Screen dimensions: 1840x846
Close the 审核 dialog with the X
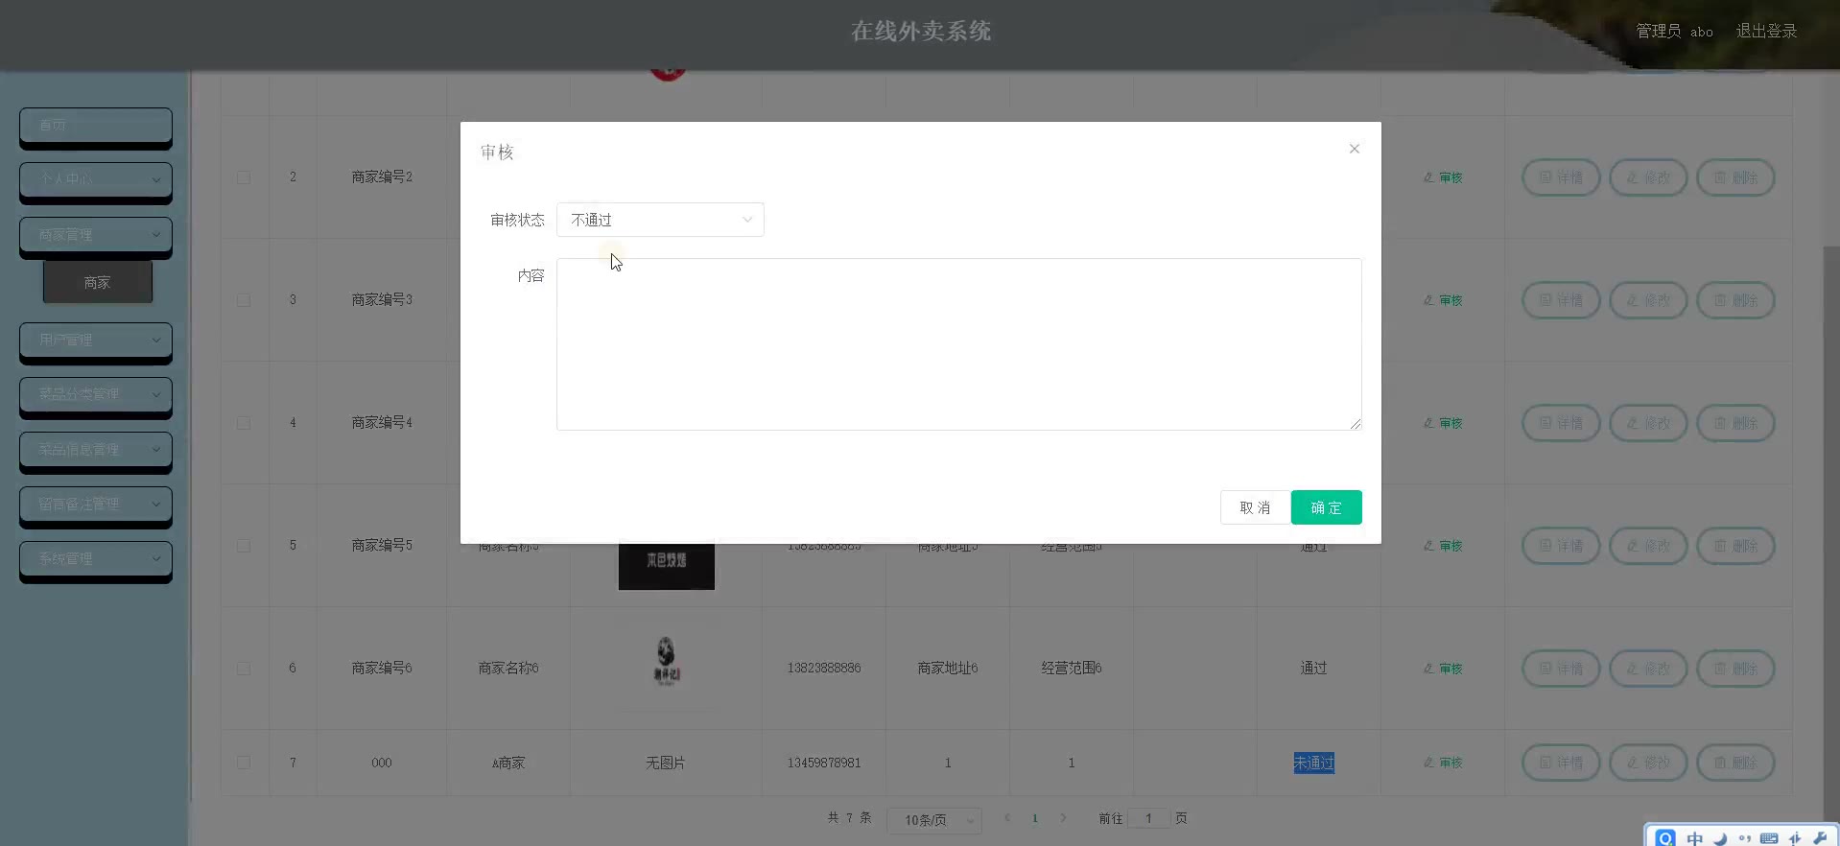(1354, 149)
